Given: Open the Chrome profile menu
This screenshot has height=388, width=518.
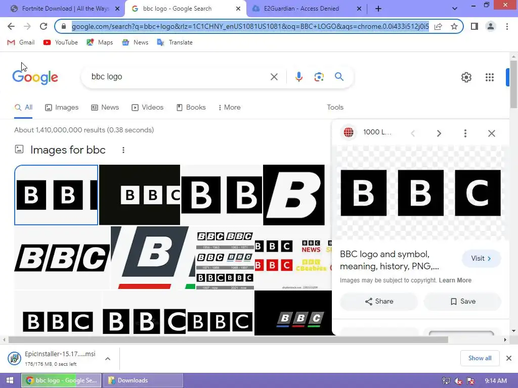Looking at the screenshot, I should (491, 26).
